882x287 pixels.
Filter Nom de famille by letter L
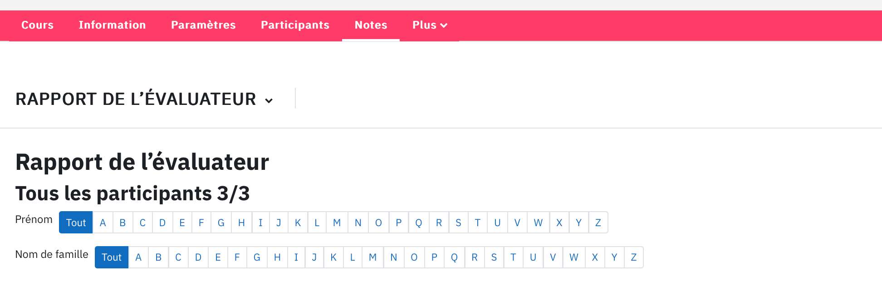[353, 257]
